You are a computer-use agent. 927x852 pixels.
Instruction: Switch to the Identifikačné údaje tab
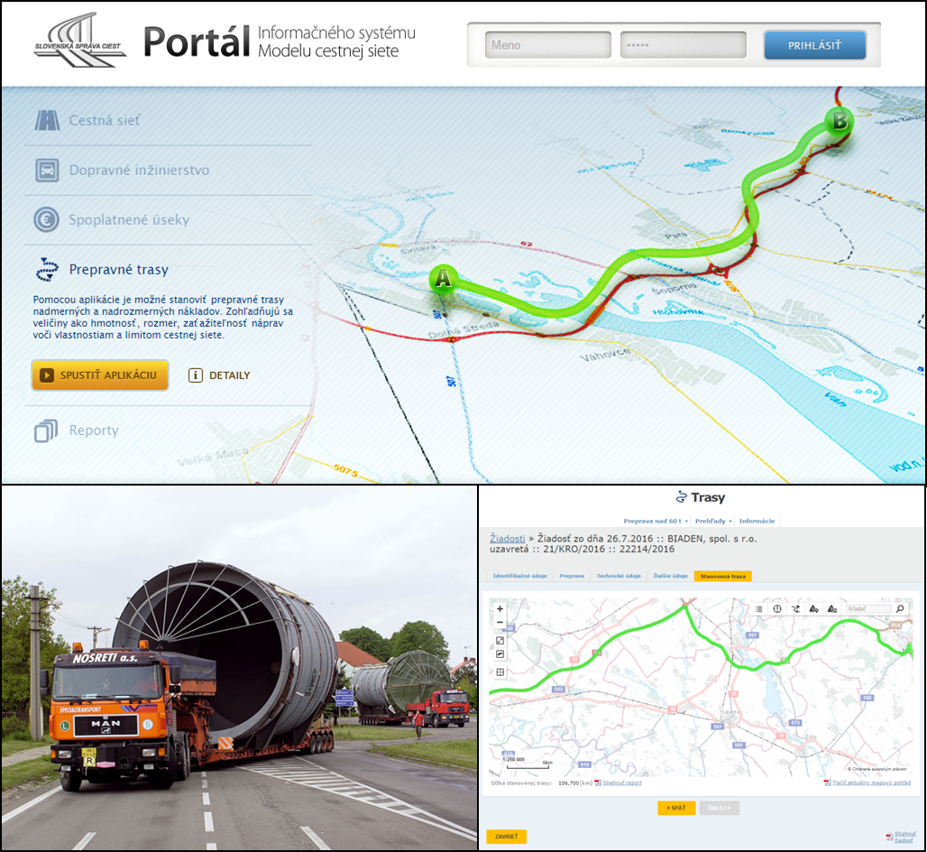coord(519,576)
